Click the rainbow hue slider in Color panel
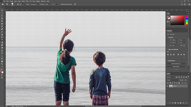Screen dimensions: 191x107 tap(187, 20)
